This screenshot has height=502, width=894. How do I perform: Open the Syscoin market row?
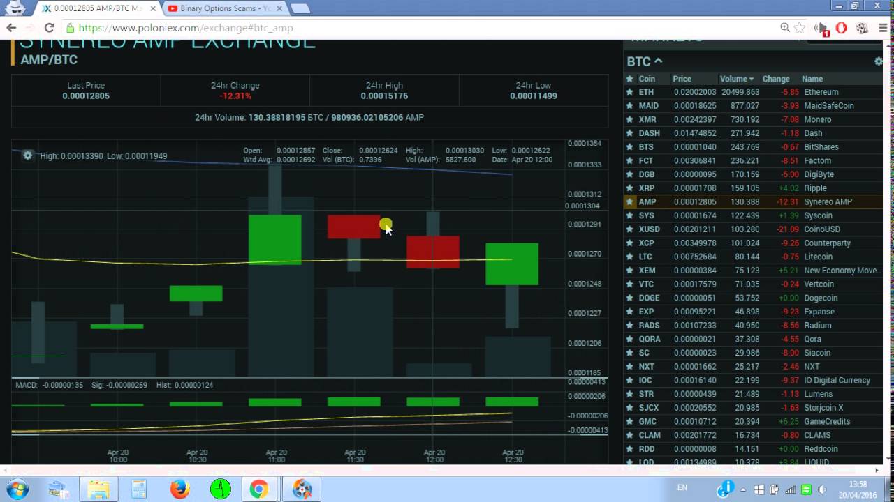click(753, 215)
